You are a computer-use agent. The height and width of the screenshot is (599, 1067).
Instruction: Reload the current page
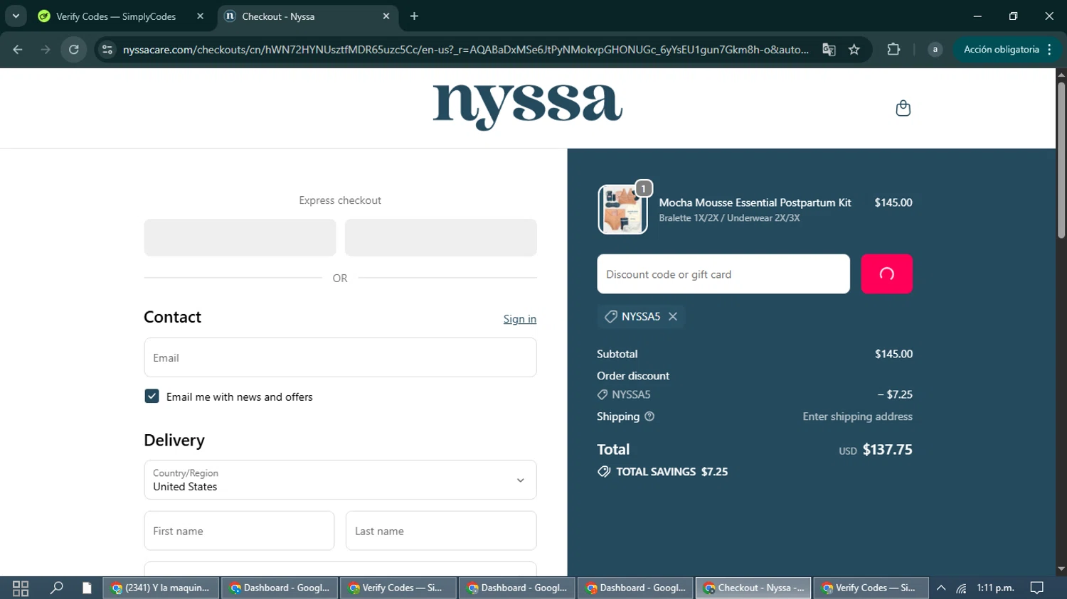[74, 50]
